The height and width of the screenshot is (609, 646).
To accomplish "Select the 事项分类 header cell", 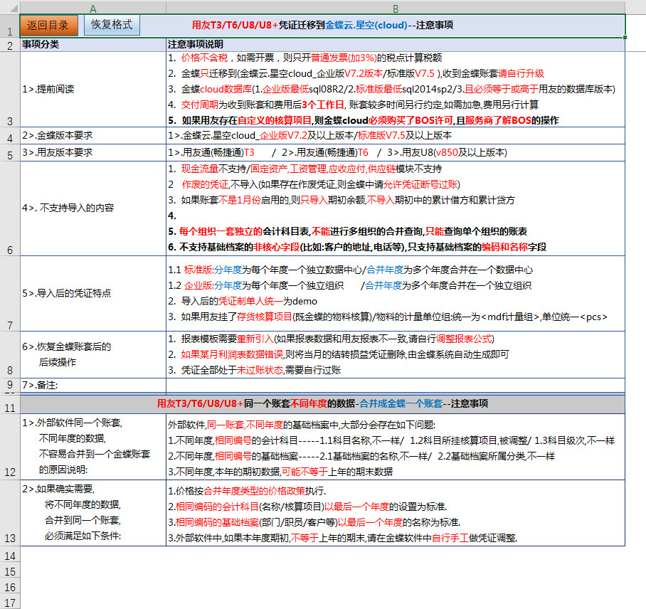I will point(93,45).
